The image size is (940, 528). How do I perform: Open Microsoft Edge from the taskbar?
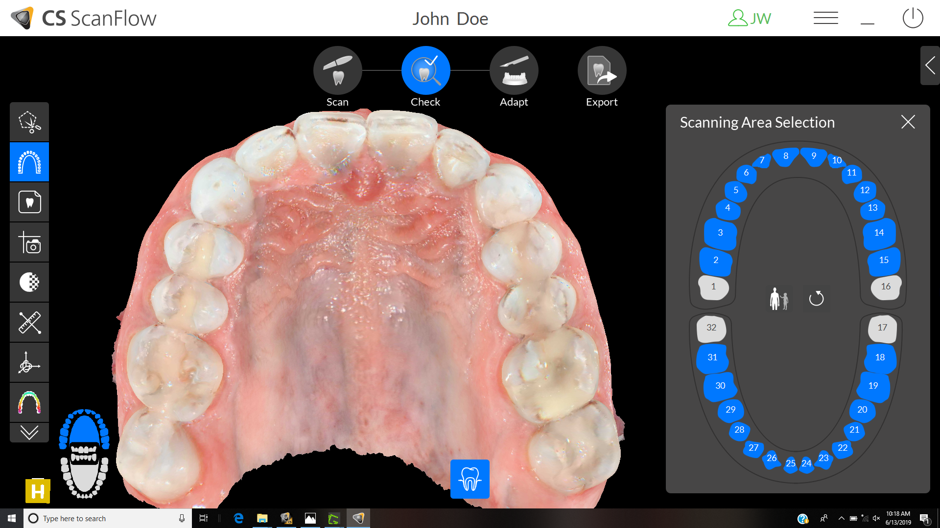click(x=238, y=518)
